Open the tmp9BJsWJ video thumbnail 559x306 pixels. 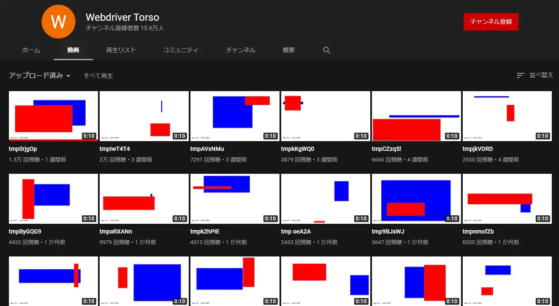click(x=416, y=198)
